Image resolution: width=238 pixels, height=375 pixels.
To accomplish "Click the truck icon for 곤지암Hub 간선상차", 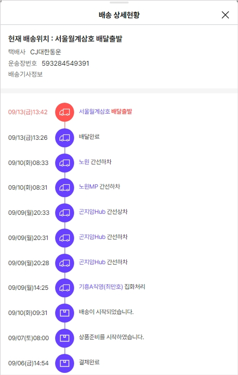I will [64, 213].
